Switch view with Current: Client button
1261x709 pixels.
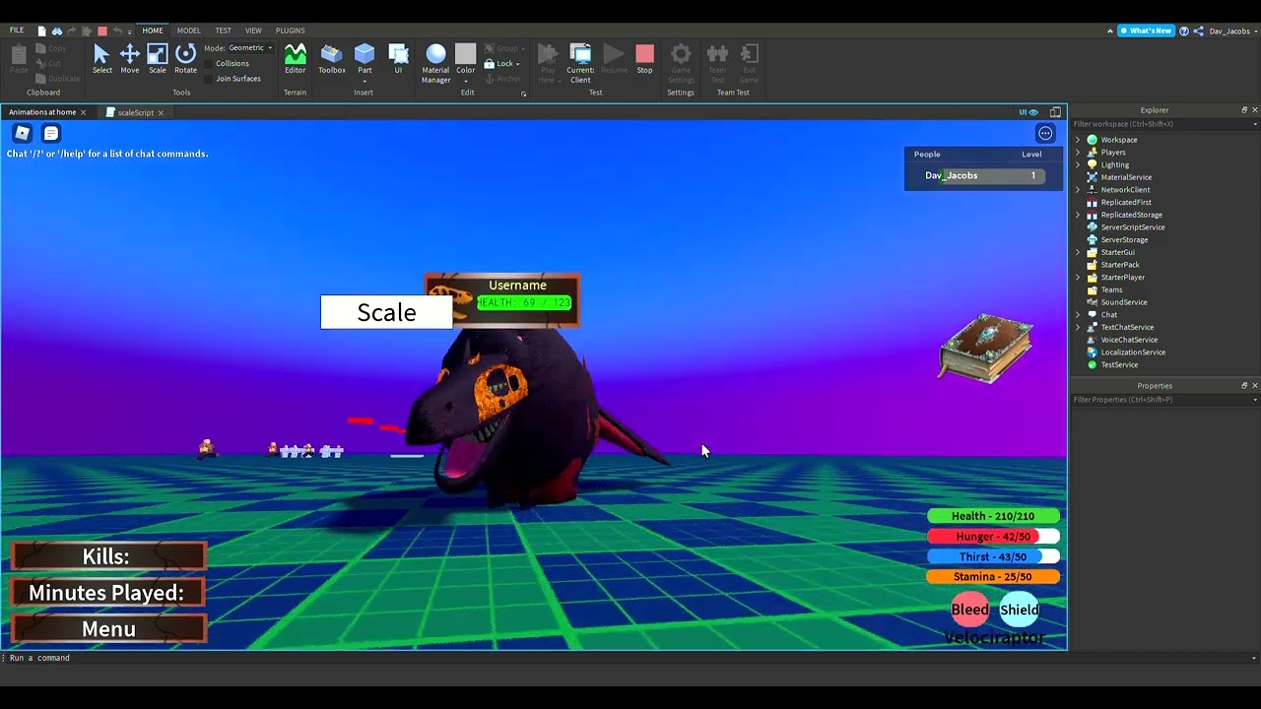tap(580, 63)
